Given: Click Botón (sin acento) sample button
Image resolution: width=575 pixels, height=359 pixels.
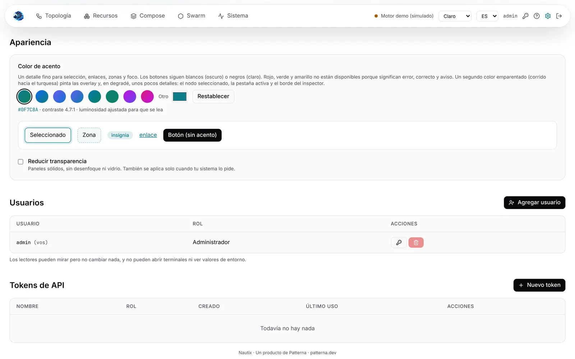Looking at the screenshot, I should [x=192, y=135].
